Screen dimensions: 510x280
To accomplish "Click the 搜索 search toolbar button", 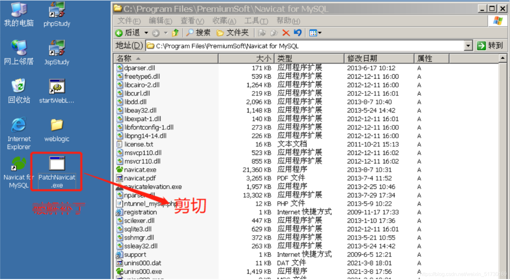I will pos(198,33).
